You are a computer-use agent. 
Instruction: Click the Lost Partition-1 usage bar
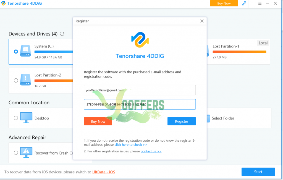[239, 52]
